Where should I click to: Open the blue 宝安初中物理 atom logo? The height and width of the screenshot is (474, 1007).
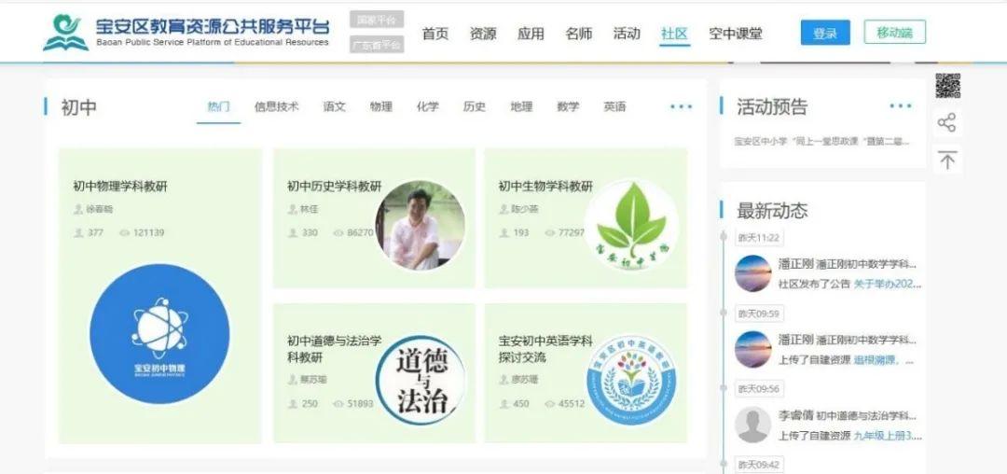[x=159, y=333]
